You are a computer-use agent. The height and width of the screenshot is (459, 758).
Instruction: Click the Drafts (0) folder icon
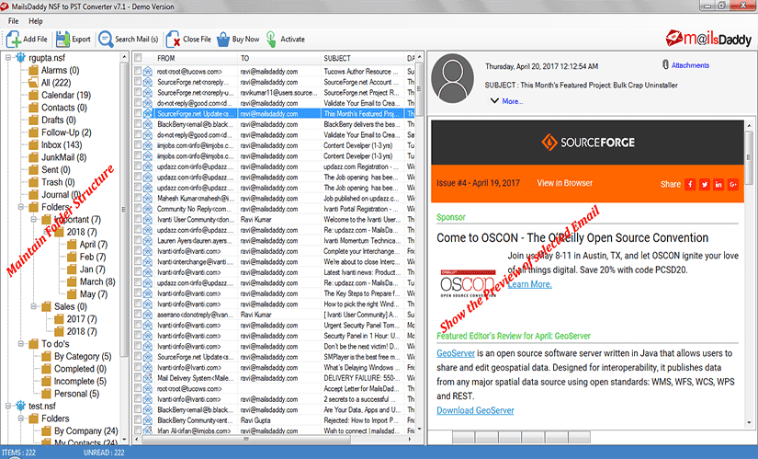[33, 120]
